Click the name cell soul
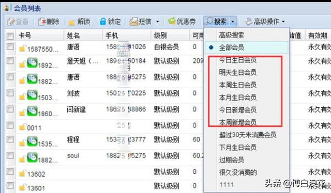Viewport: 331px width, 193px height. [x=73, y=156]
